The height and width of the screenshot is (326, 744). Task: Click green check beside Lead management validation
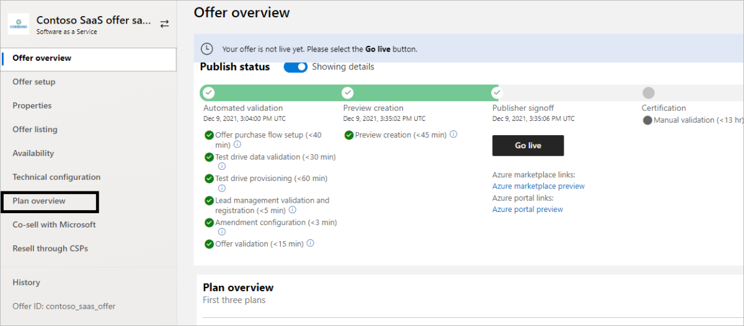209,201
